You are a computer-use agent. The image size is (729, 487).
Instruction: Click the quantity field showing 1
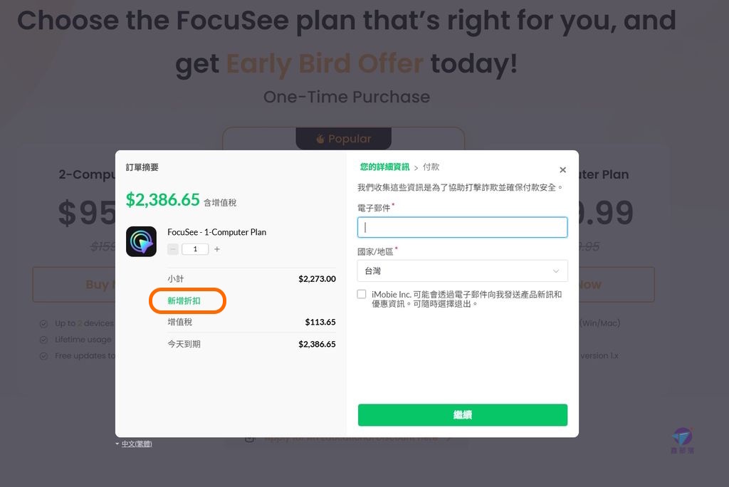[x=195, y=249]
